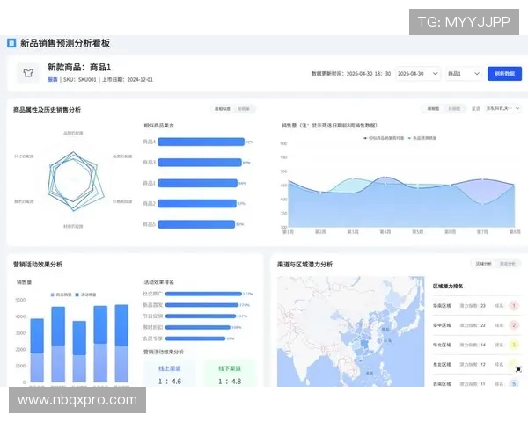Viewport: 528px width, 422px height.
Task: Select first tab in 商品属性 segmented control
Action: pyautogui.click(x=223, y=109)
